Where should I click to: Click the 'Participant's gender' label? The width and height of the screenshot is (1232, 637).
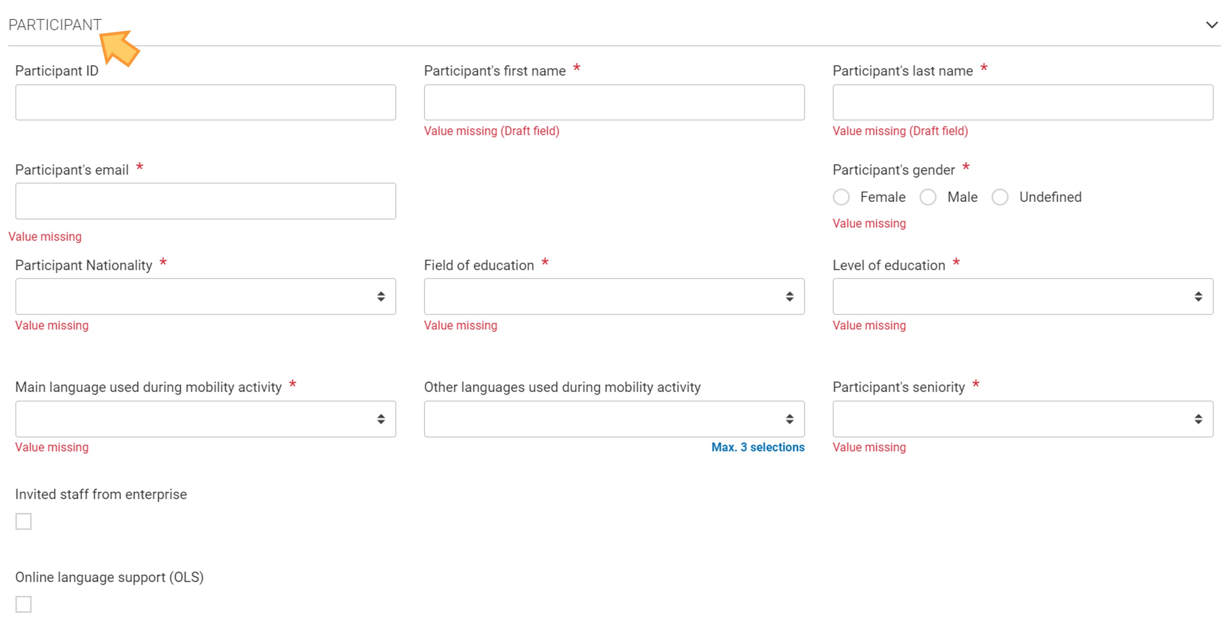pyautogui.click(x=894, y=170)
